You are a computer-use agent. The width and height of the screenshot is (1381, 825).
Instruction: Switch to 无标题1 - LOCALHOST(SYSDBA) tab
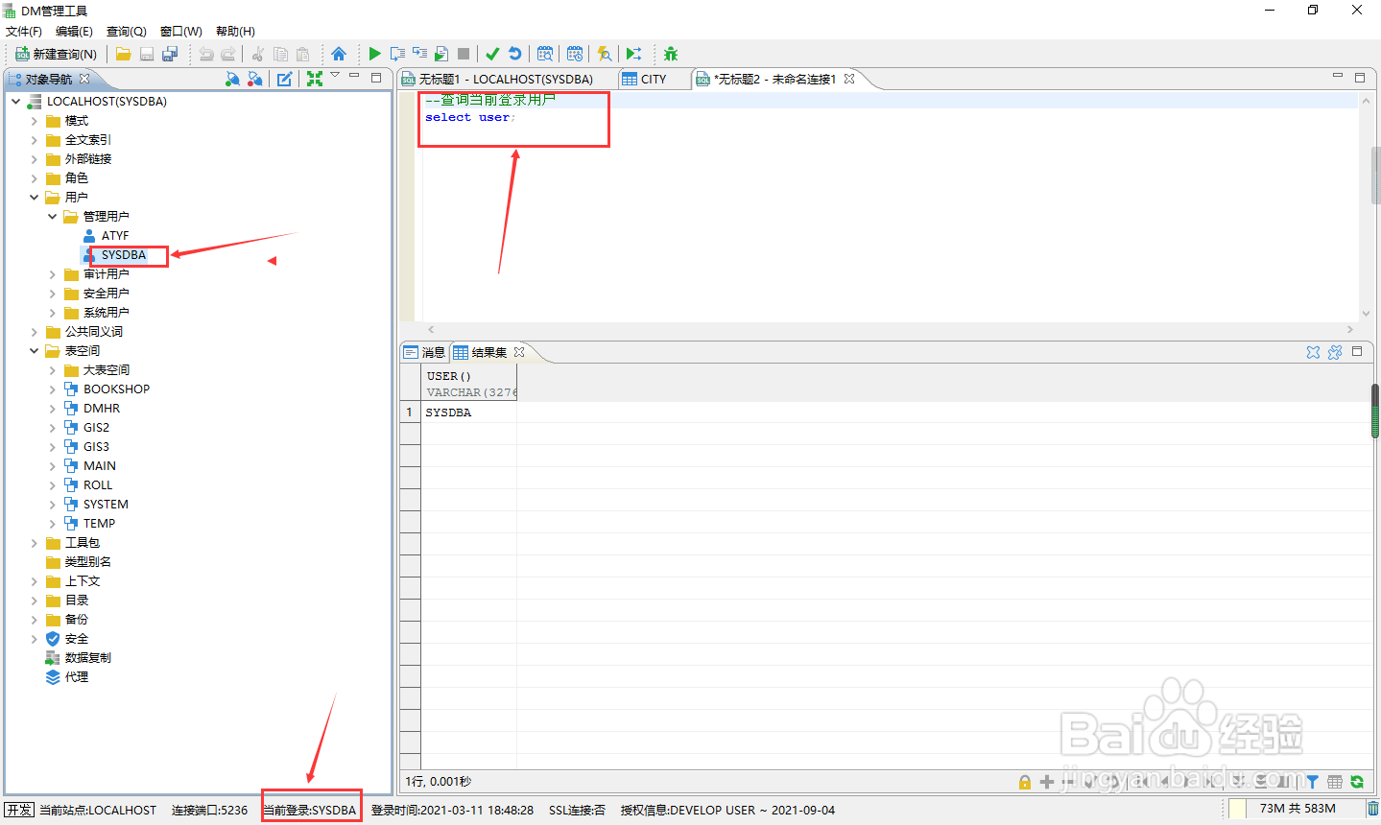(x=506, y=79)
